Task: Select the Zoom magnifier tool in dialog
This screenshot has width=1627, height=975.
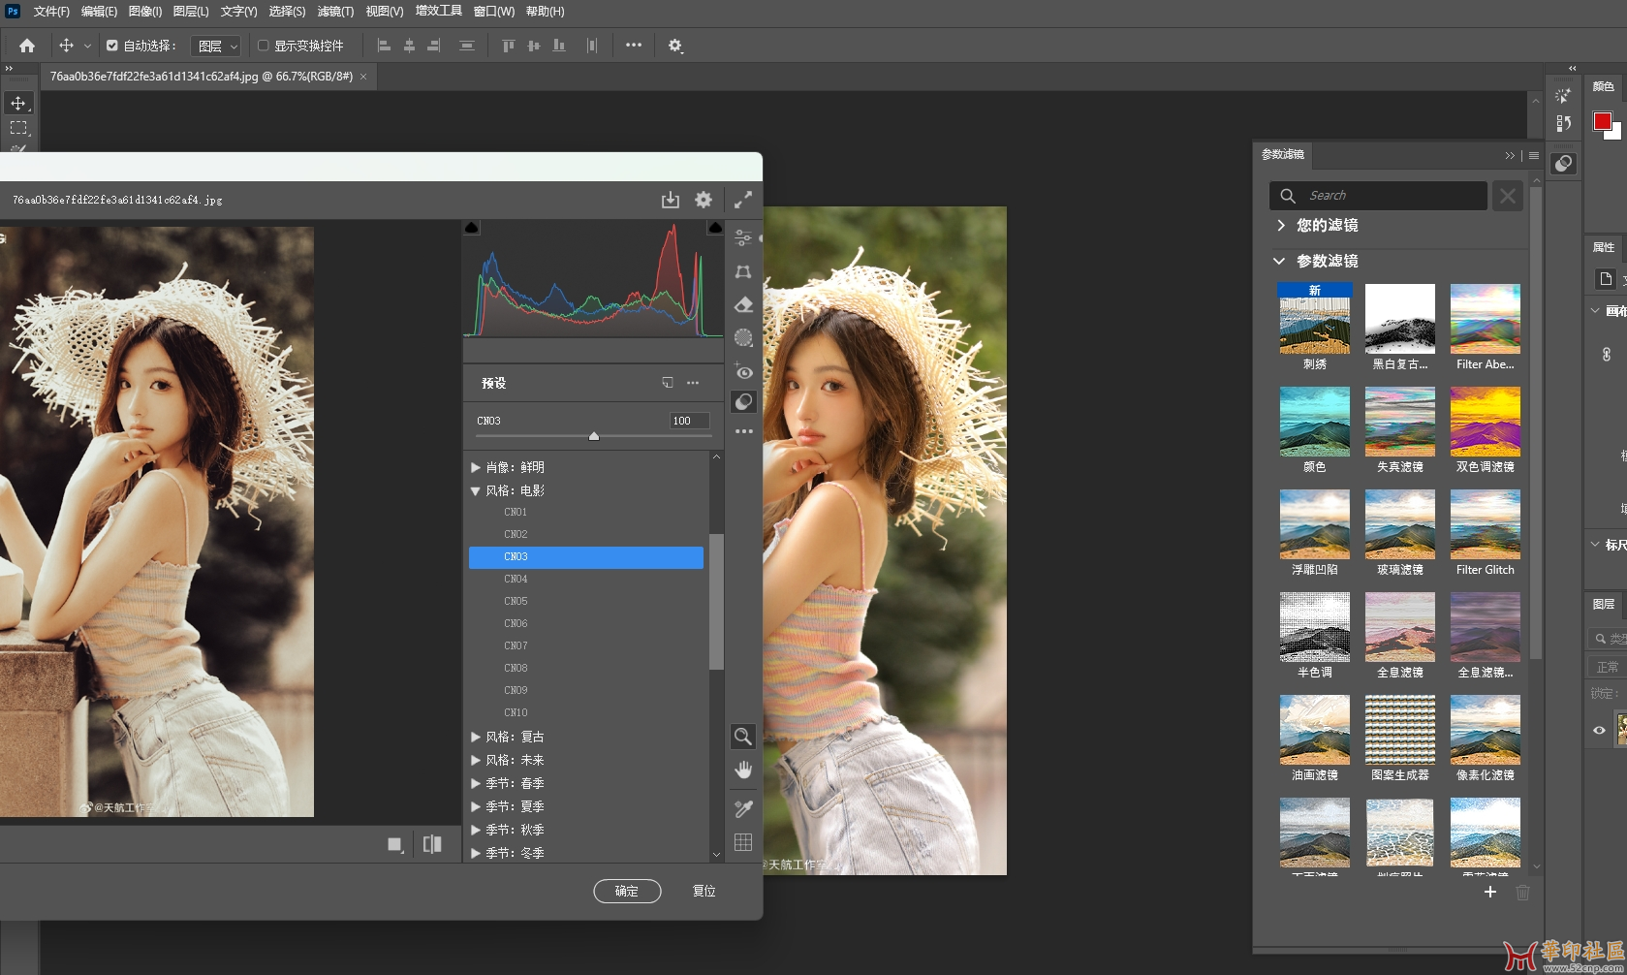Action: [x=743, y=737]
